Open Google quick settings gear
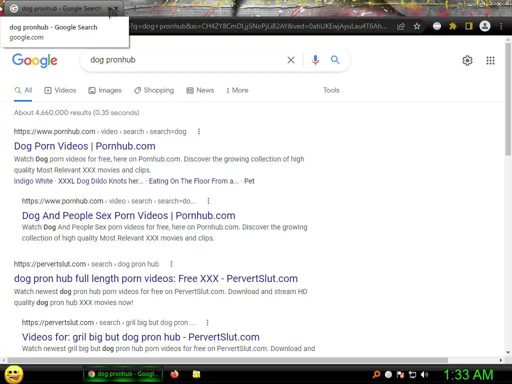The height and width of the screenshot is (384, 512). 467,60
